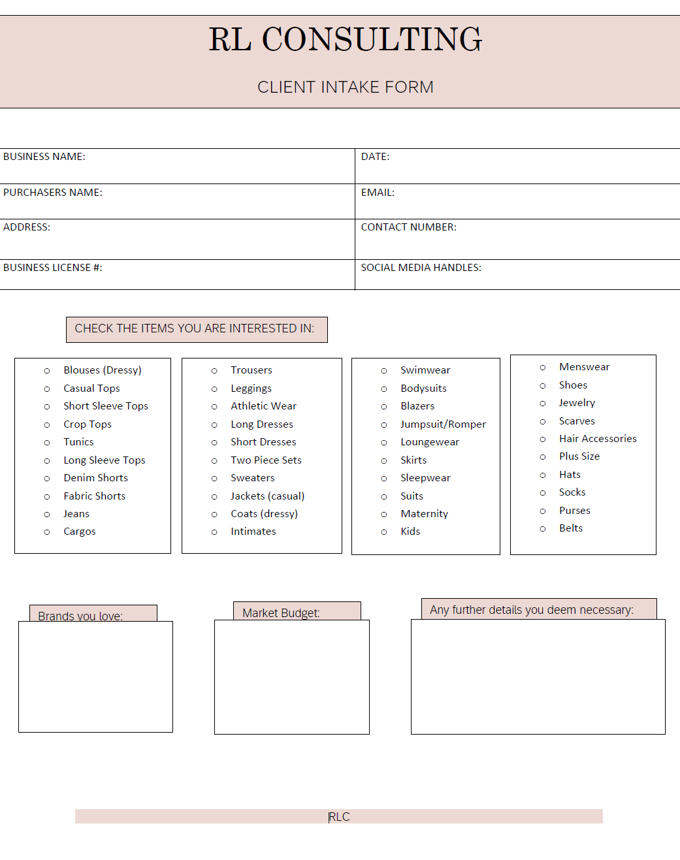The image size is (680, 860).
Task: Check the Casual Tops bullet
Action: click(47, 389)
